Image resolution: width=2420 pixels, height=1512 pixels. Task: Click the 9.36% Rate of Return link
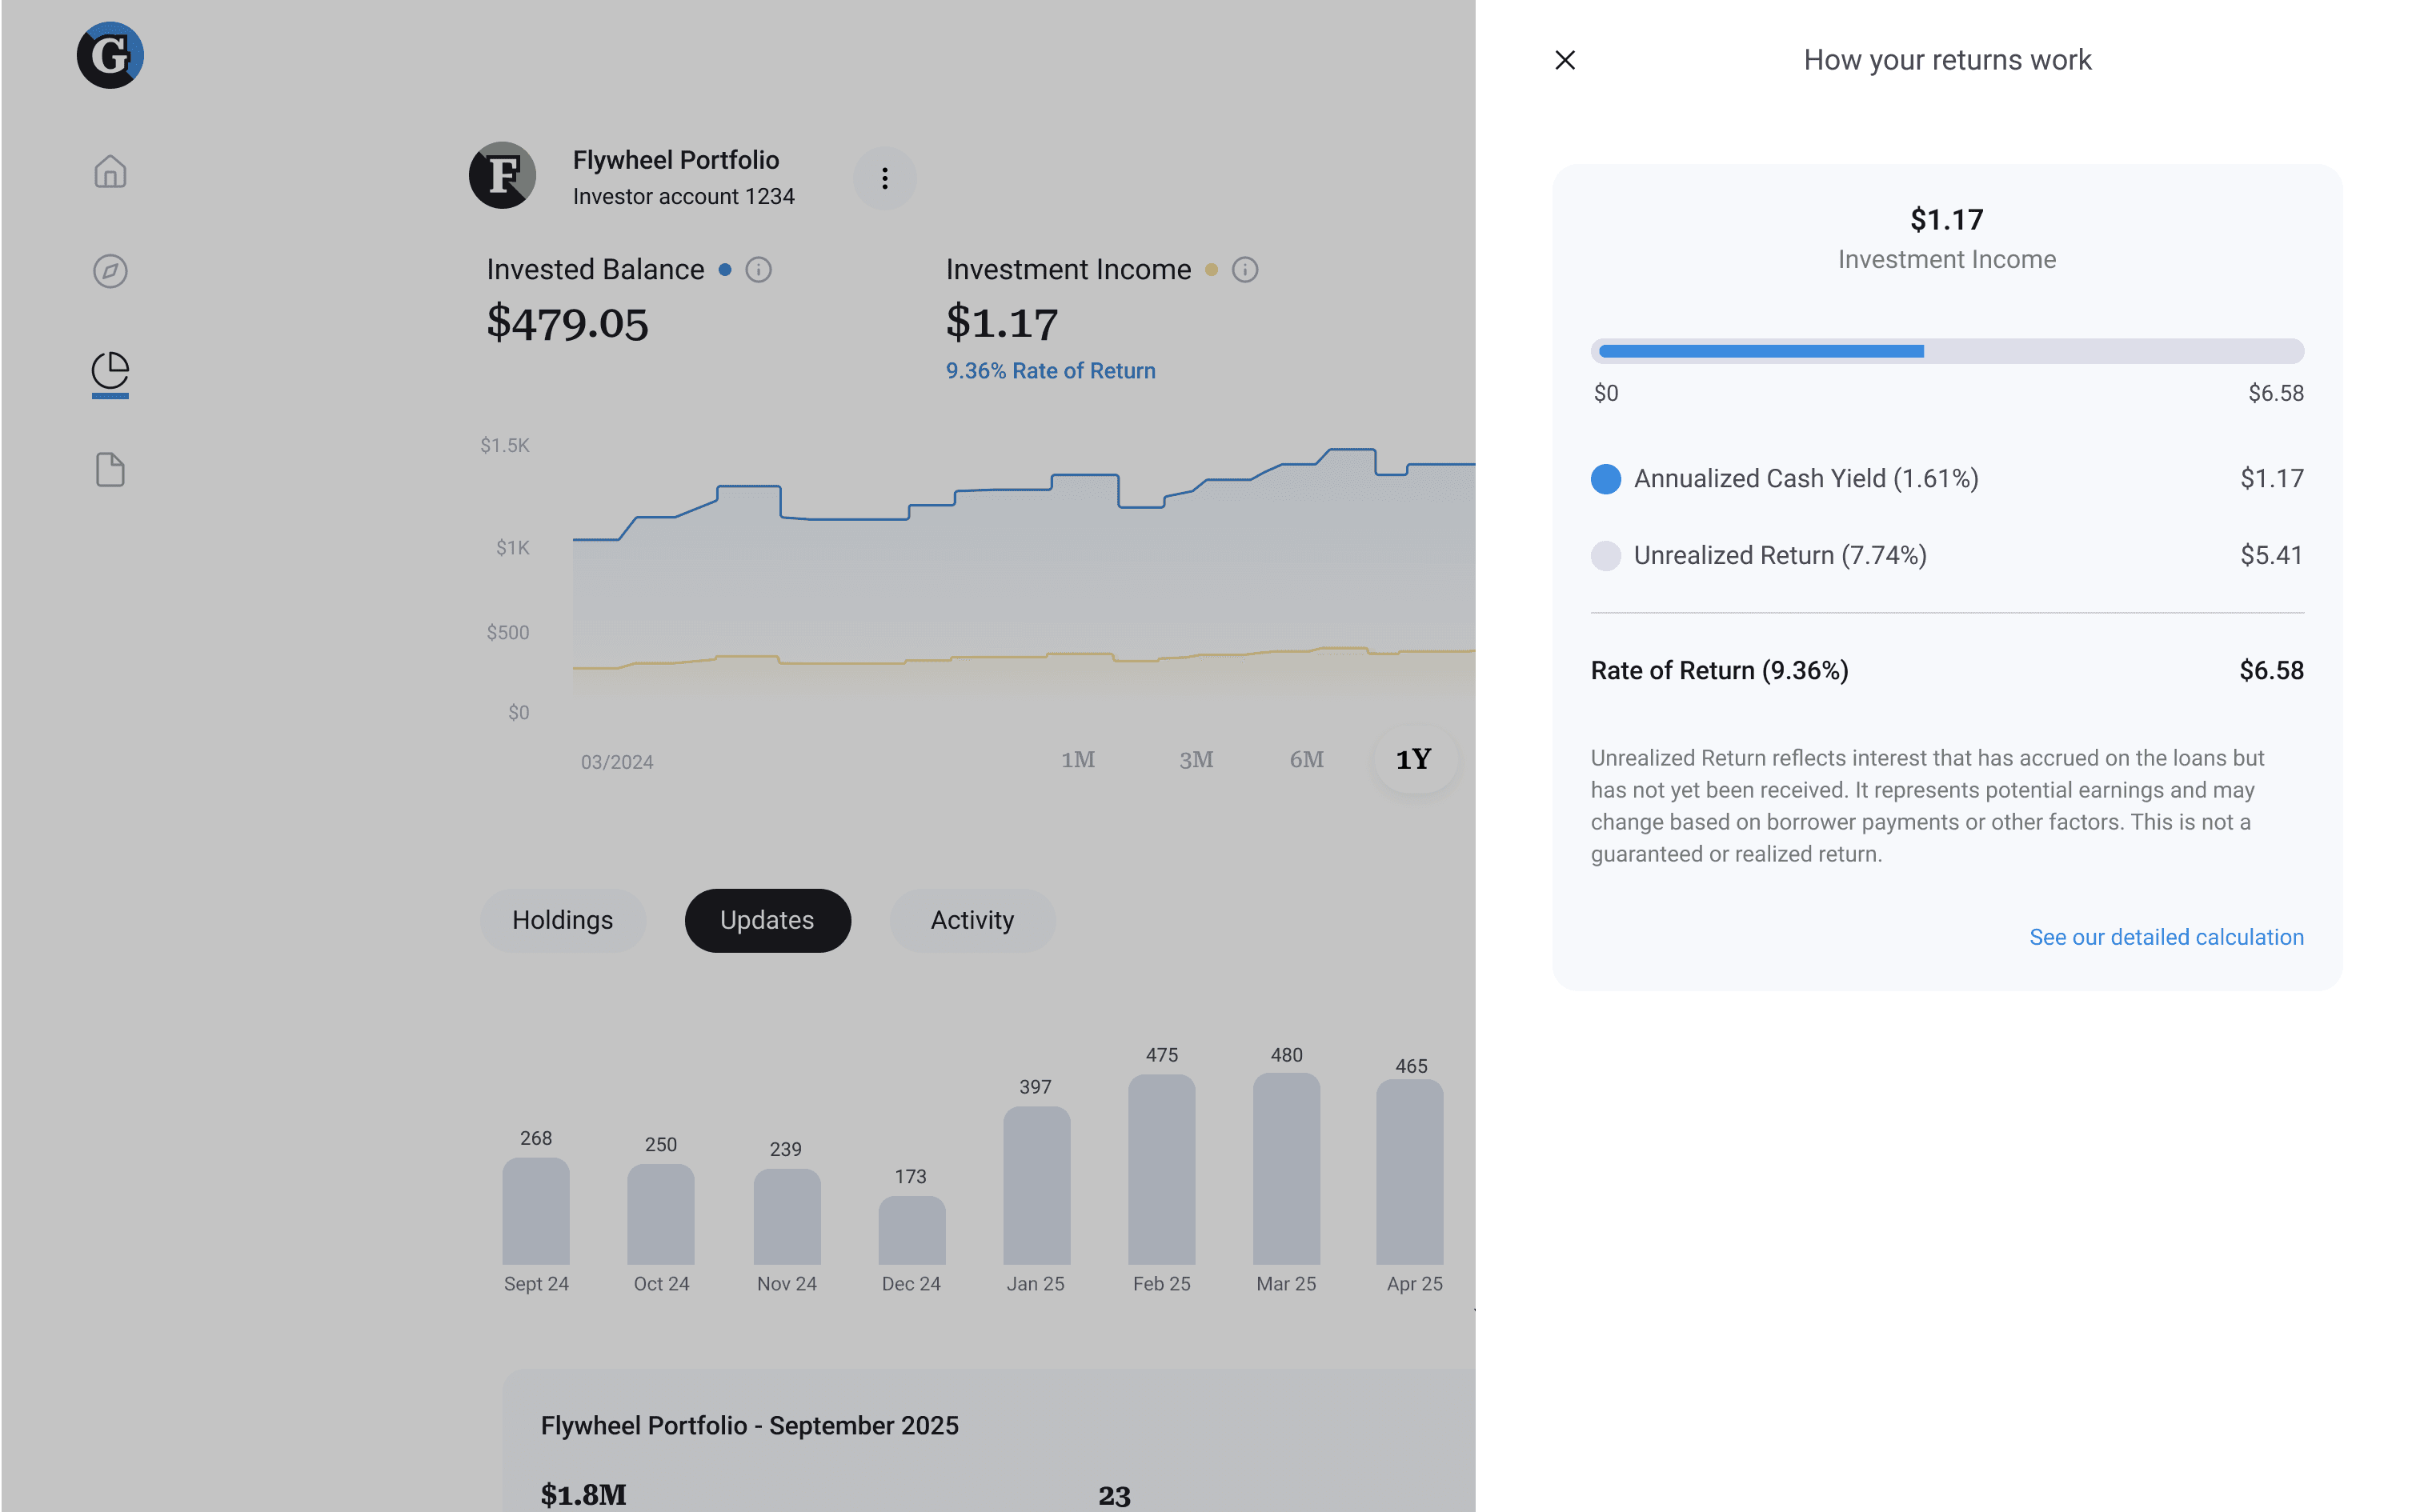click(x=1050, y=371)
